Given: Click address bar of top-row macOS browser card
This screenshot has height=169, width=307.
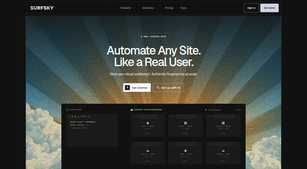Looking at the screenshot, I should [149, 116].
